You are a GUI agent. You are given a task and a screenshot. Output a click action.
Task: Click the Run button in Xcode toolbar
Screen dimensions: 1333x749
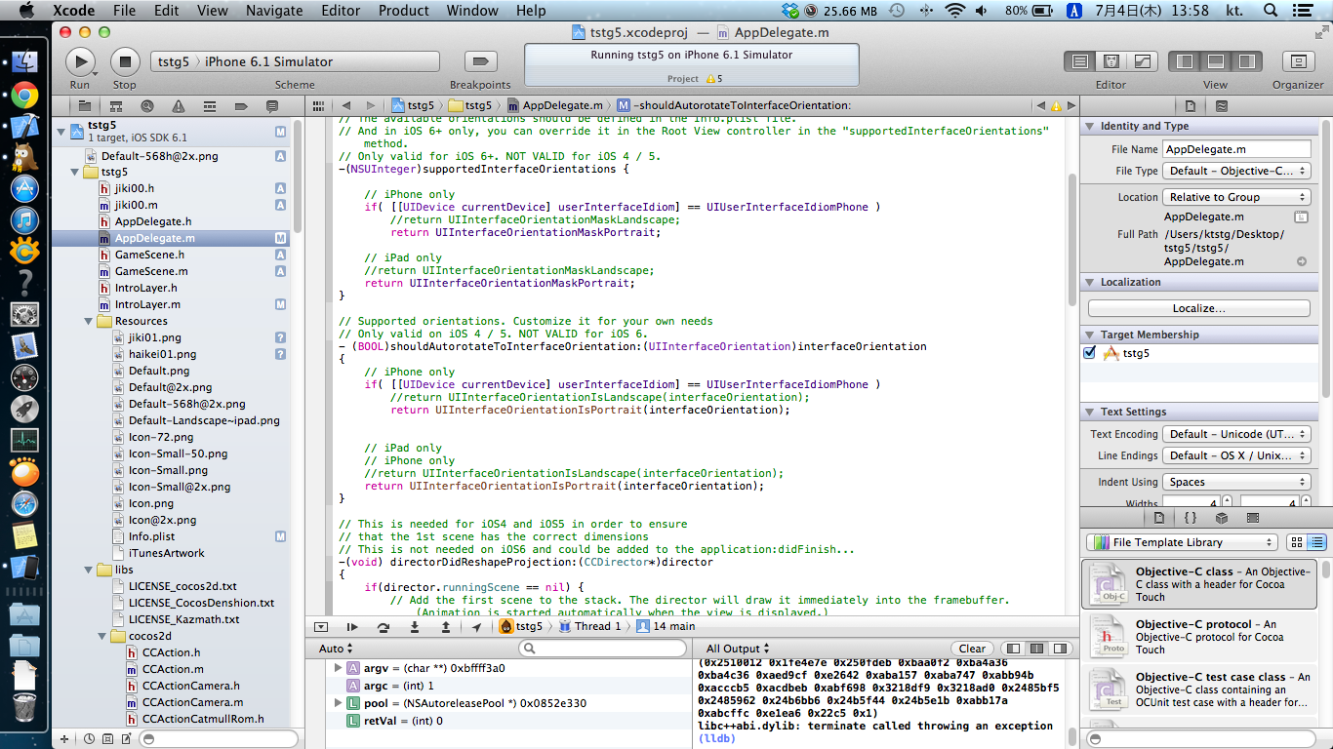coord(80,61)
